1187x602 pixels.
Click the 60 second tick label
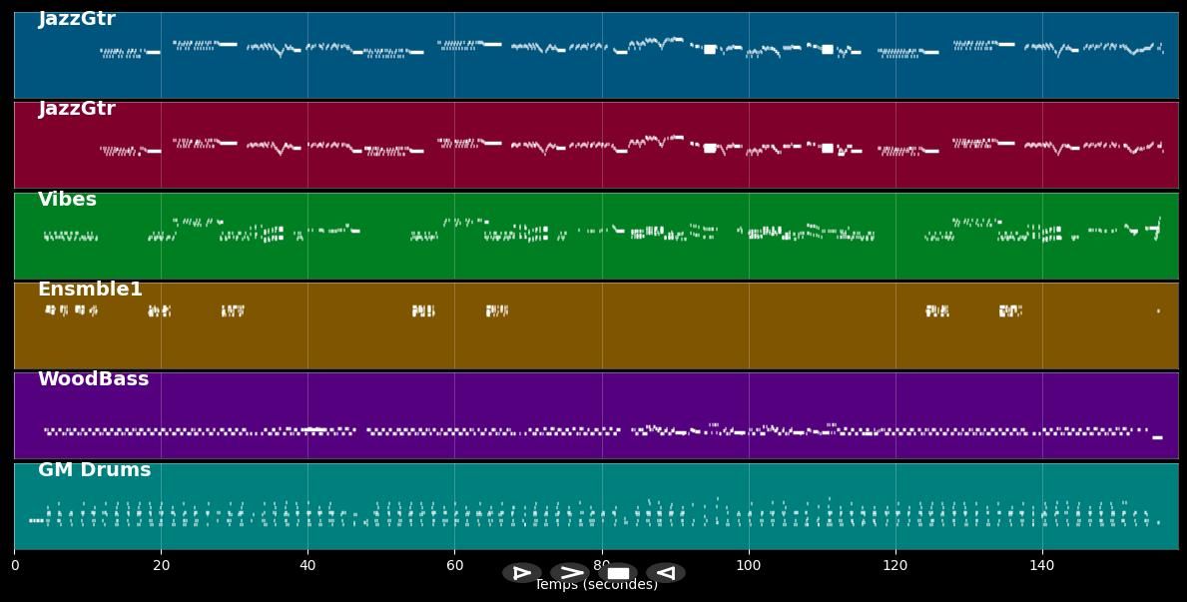click(454, 566)
